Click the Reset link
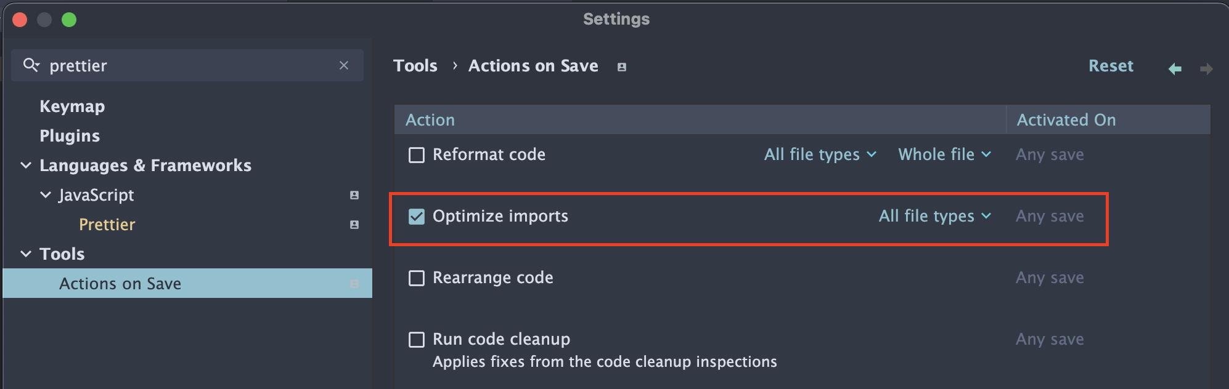The width and height of the screenshot is (1229, 389). pos(1111,66)
